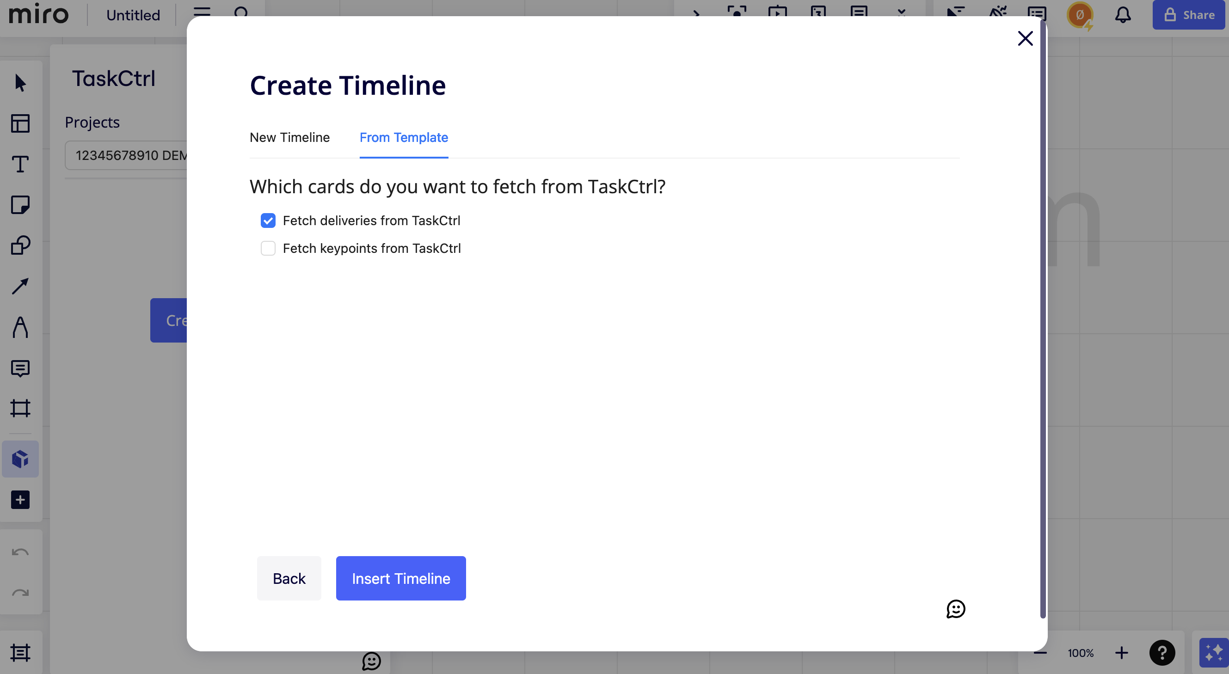The height and width of the screenshot is (674, 1229).
Task: Open the Projects field showing 12345678910
Action: 126,155
